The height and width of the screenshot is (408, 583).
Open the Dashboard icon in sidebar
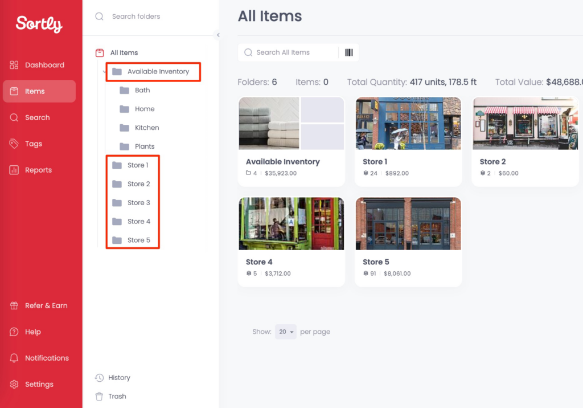click(x=14, y=65)
